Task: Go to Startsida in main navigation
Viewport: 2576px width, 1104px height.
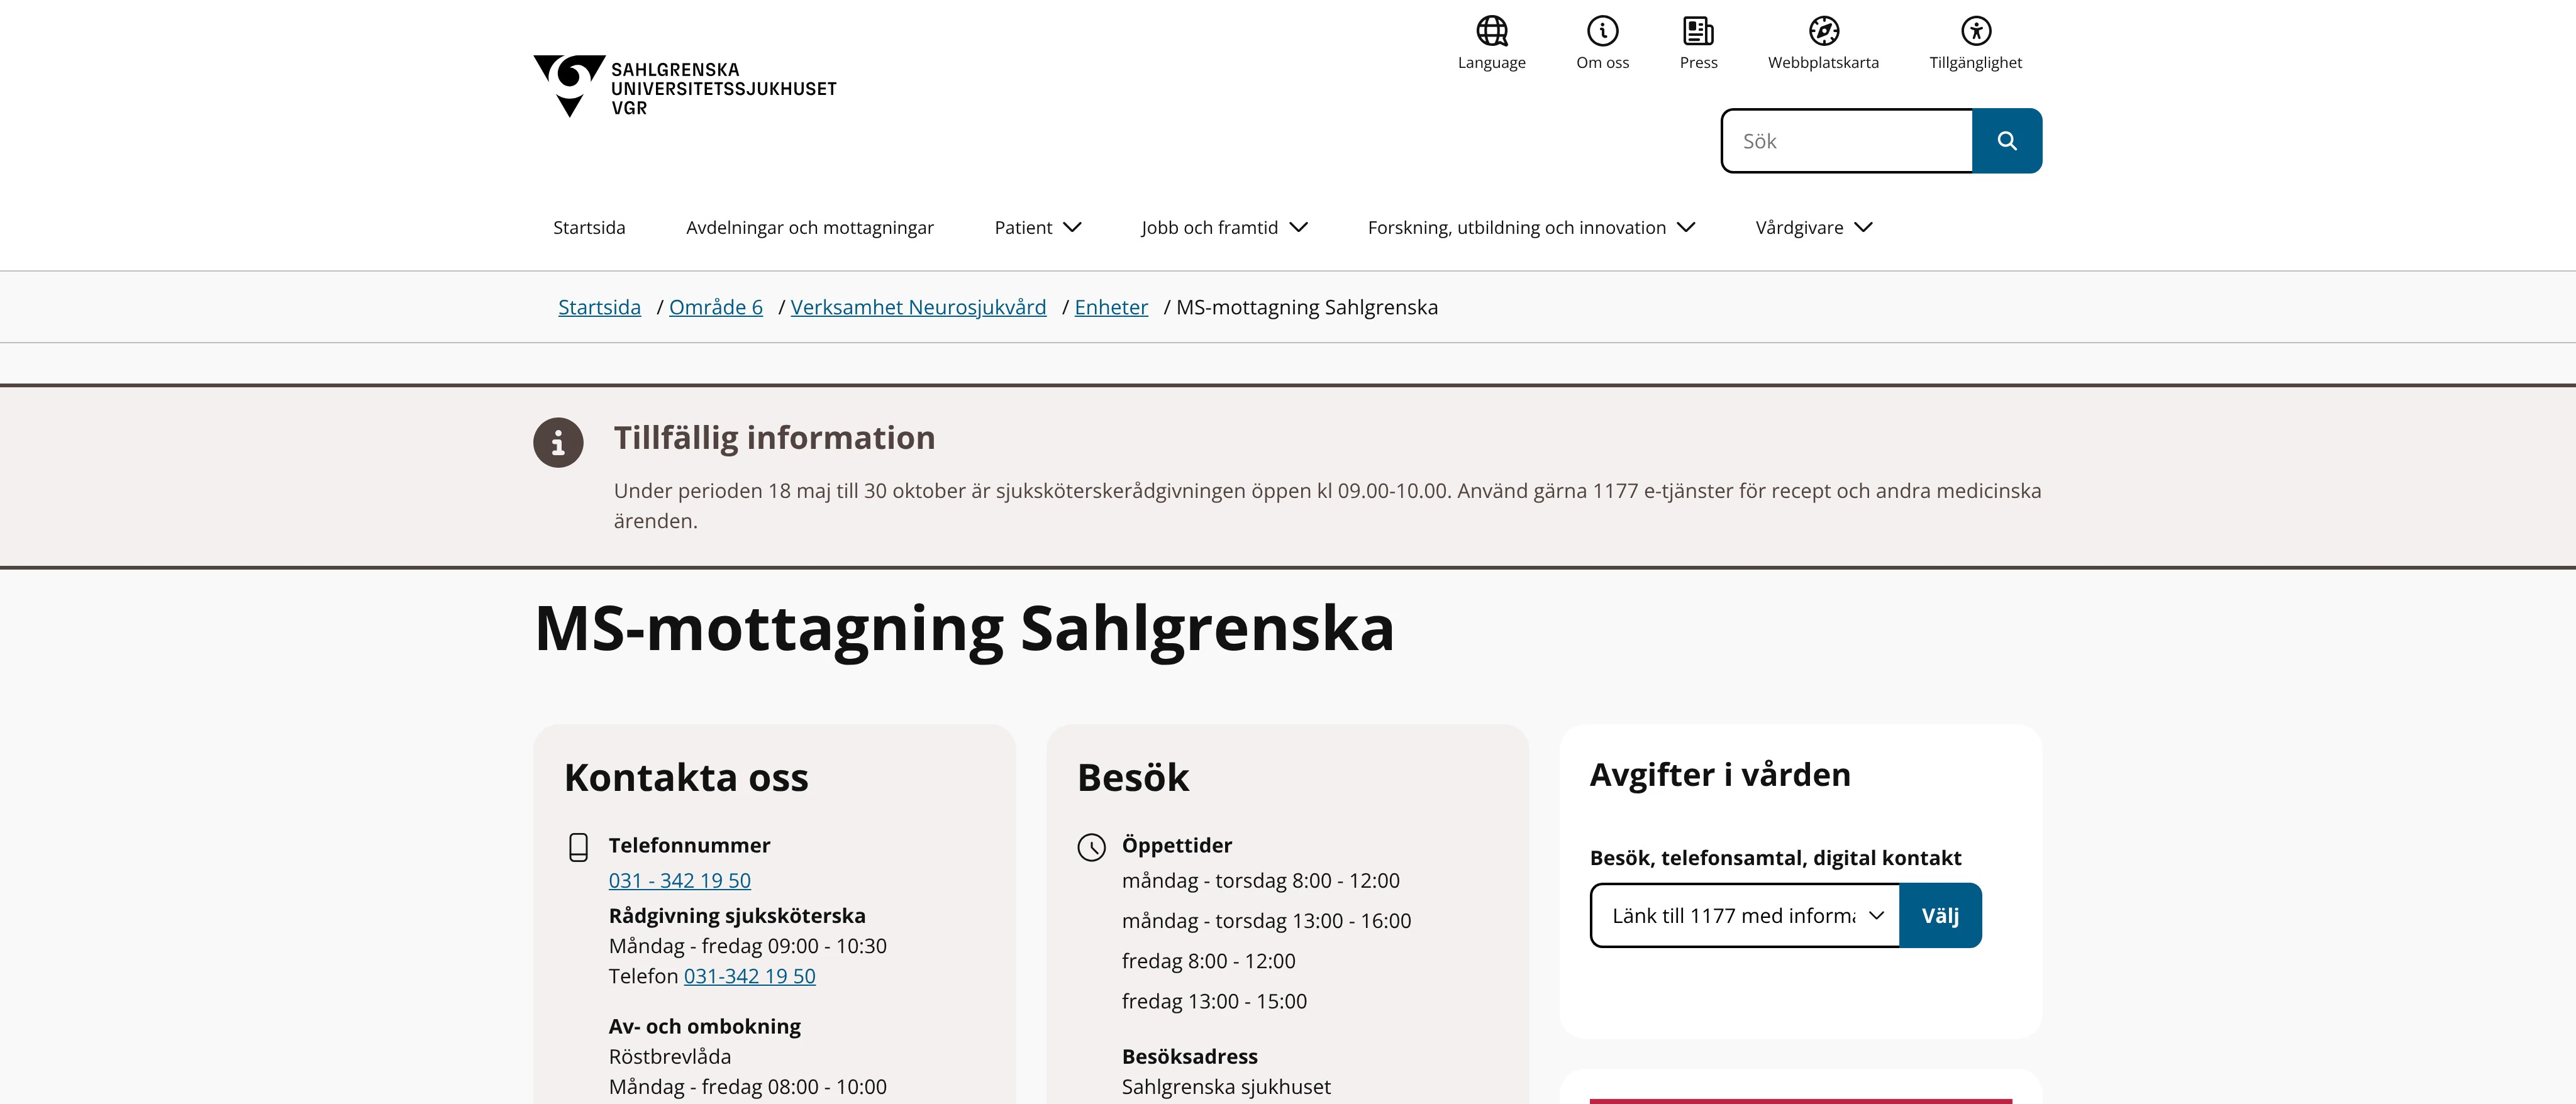Action: pos(589,228)
